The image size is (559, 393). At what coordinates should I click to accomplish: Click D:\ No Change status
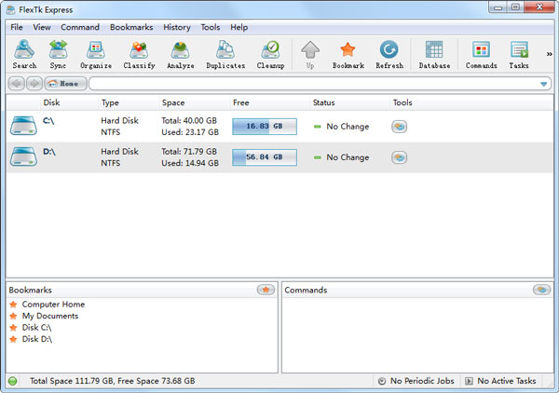342,157
